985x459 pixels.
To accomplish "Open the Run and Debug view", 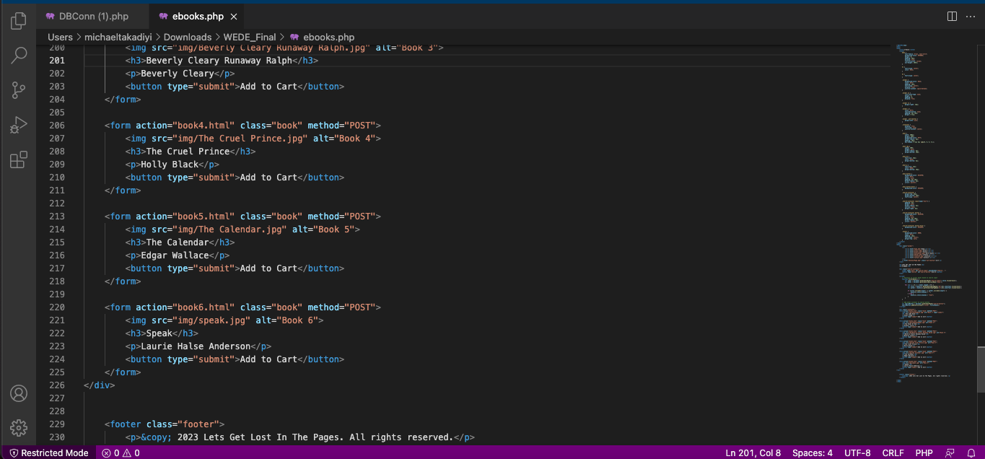I will [19, 125].
